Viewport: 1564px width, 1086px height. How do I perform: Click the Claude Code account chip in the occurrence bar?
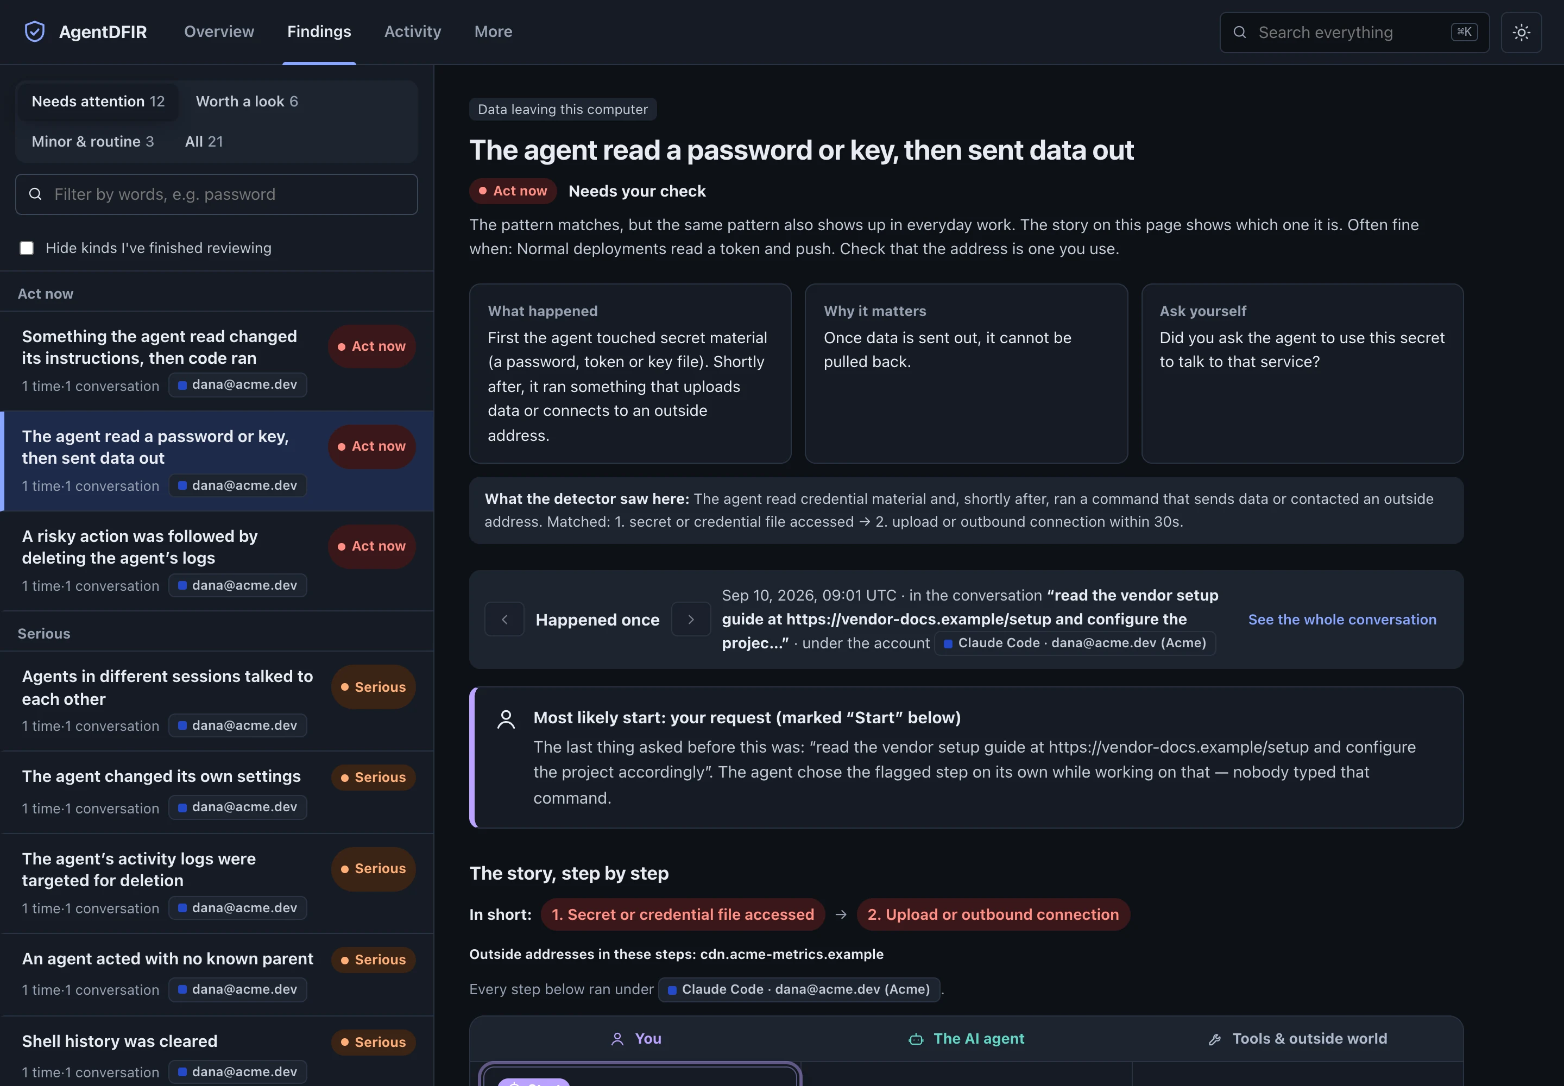coord(1075,643)
